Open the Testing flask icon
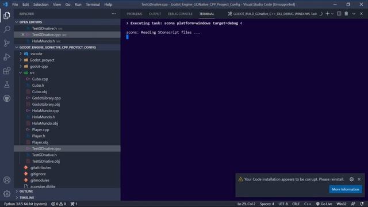 7,85
